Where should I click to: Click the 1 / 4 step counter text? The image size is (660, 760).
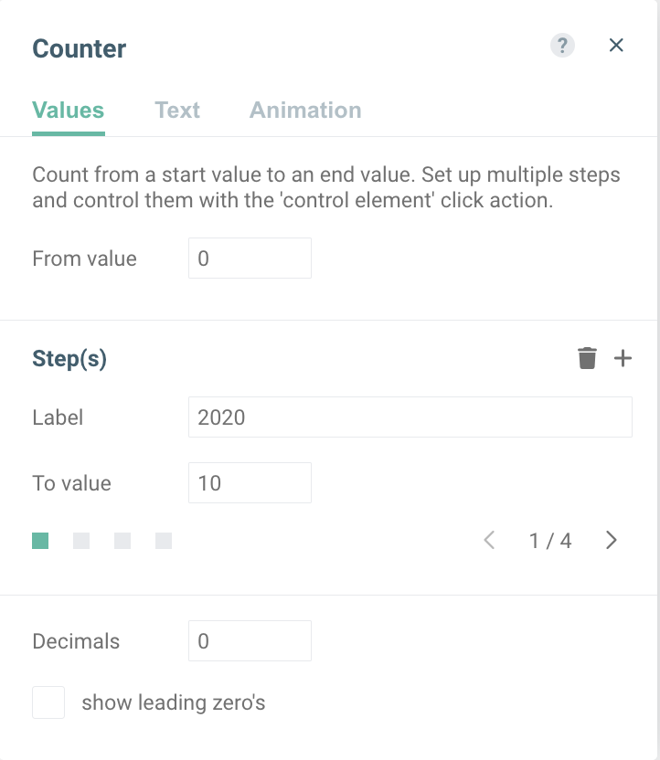(550, 541)
